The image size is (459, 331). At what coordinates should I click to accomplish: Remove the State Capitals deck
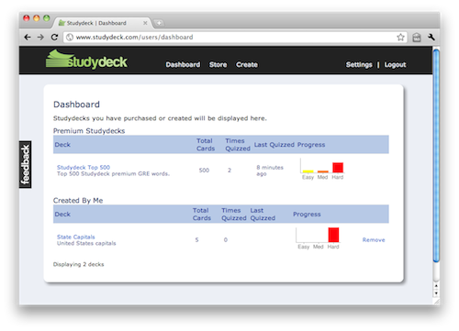tap(374, 240)
